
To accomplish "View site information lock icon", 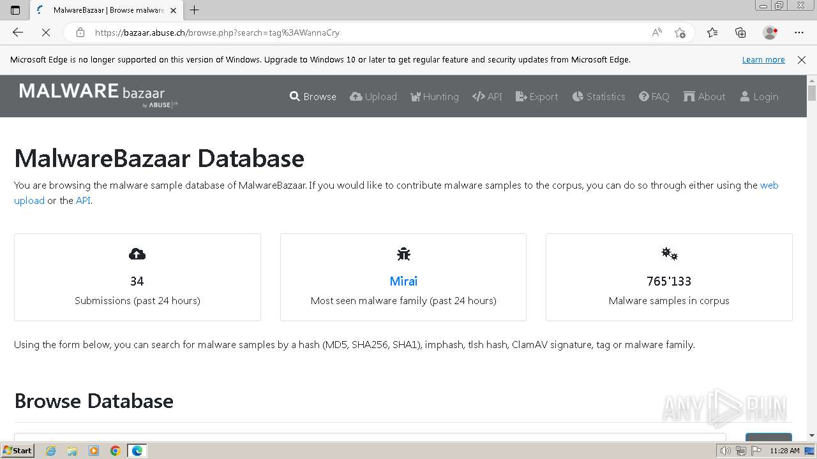I will tap(80, 33).
